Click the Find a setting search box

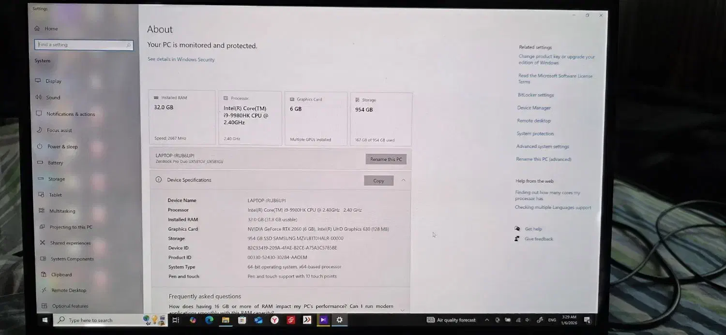pos(82,45)
